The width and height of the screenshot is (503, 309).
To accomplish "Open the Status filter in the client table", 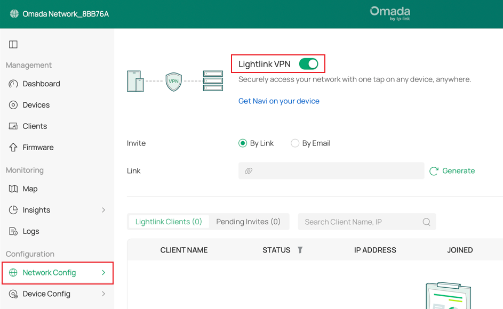I will click(x=300, y=249).
